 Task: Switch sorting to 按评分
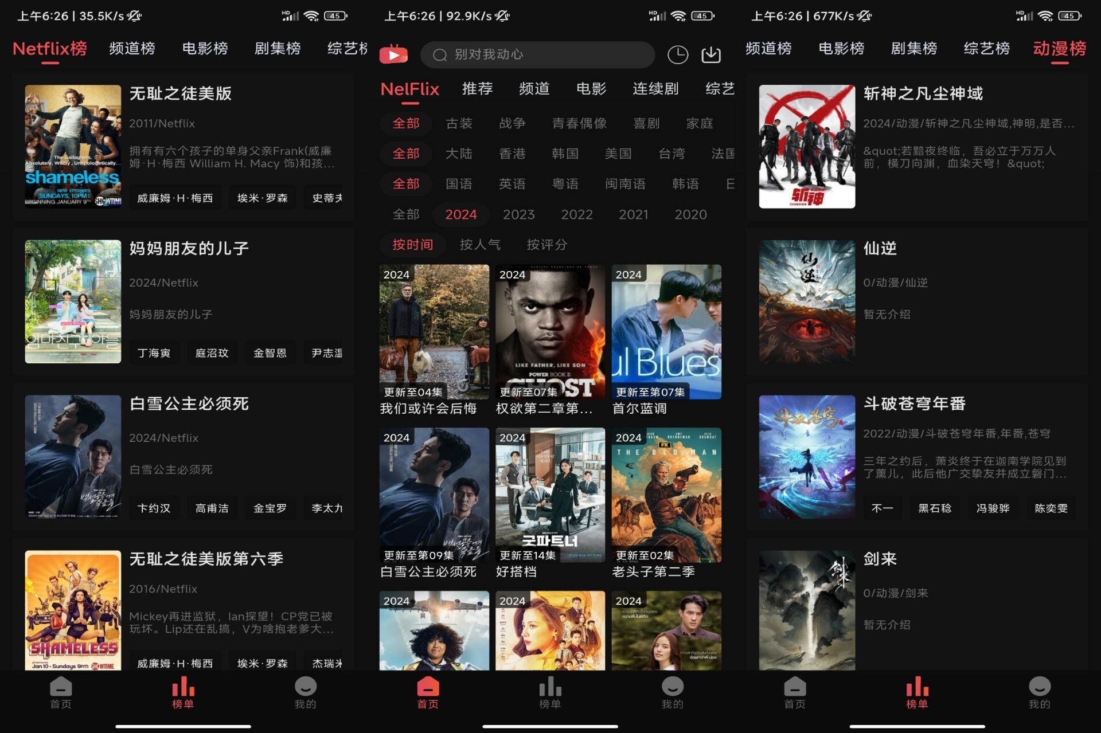point(547,245)
